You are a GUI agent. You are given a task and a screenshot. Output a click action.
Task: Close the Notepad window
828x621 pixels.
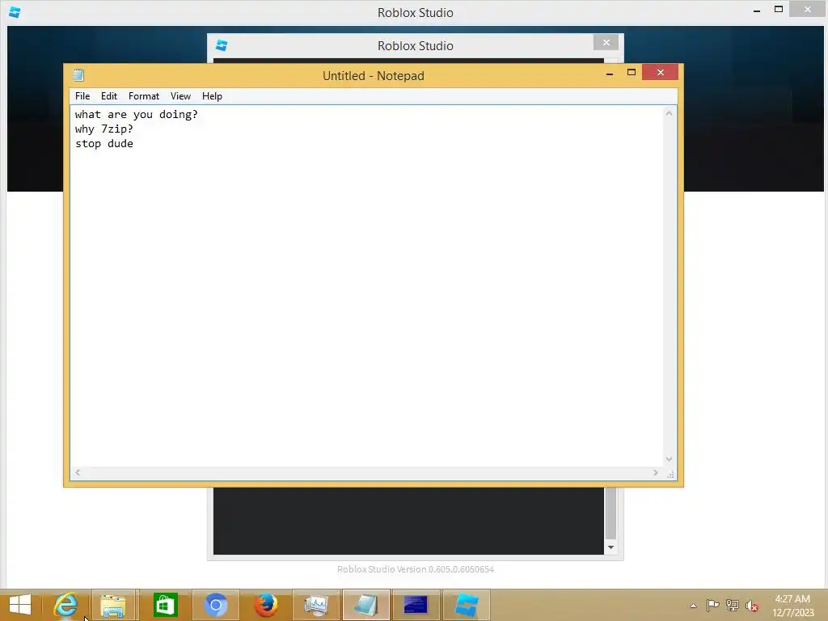click(660, 72)
